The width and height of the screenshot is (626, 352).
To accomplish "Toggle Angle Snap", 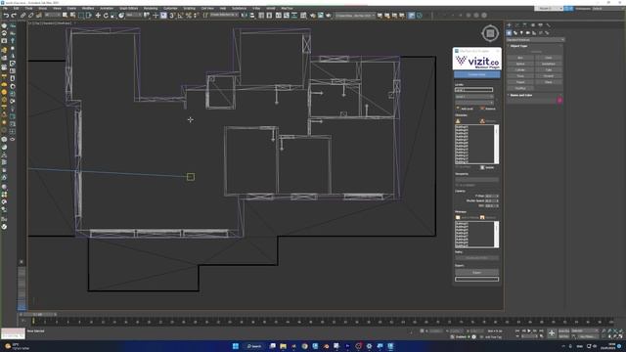I will 180,16.
